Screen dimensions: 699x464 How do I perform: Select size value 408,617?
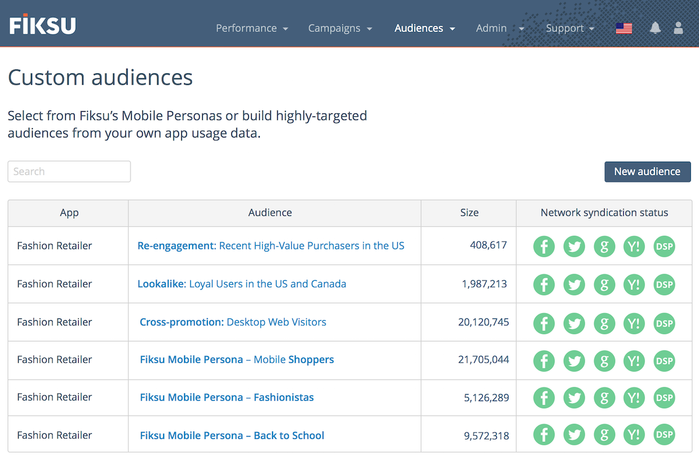point(489,245)
